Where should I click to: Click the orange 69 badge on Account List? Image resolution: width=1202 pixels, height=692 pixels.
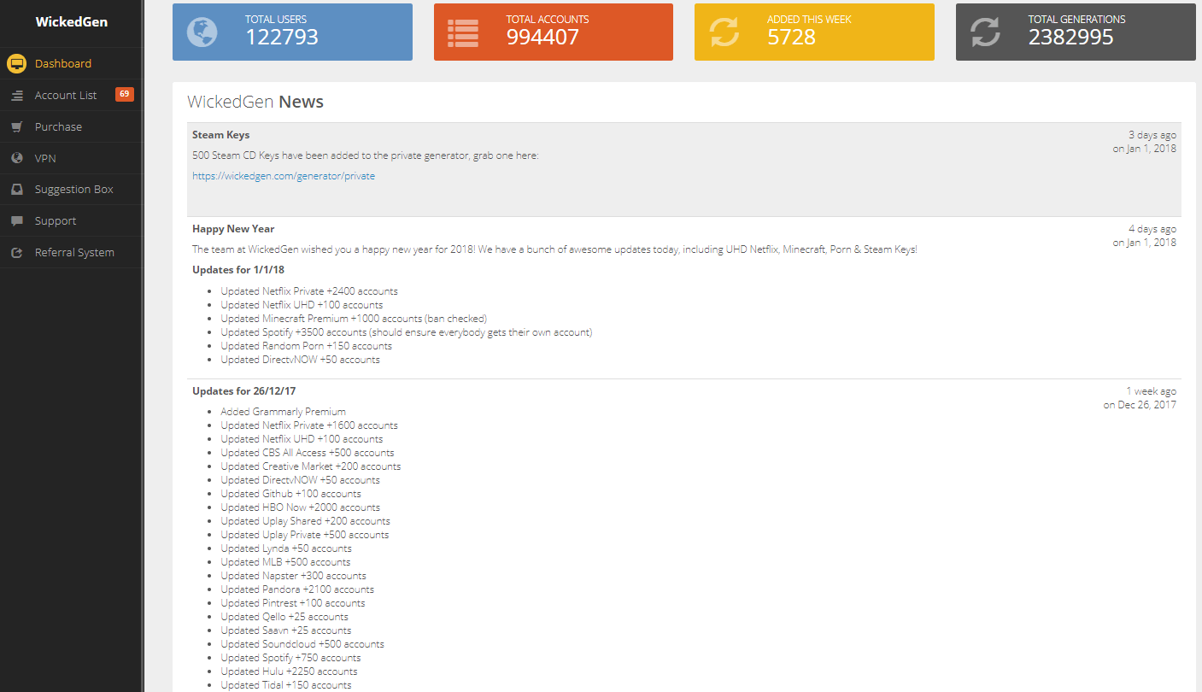(125, 94)
